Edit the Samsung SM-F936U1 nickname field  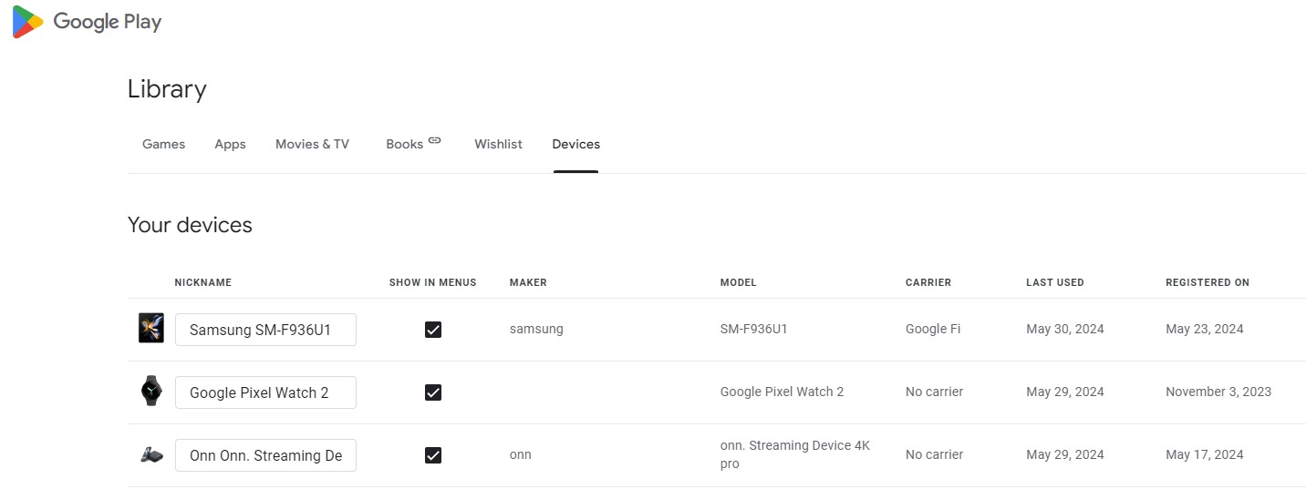[265, 330]
